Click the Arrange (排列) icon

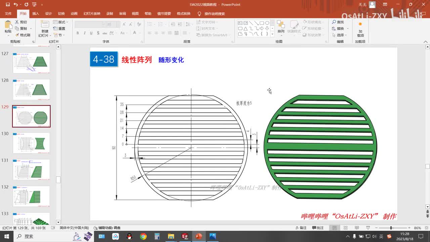pos(281,25)
